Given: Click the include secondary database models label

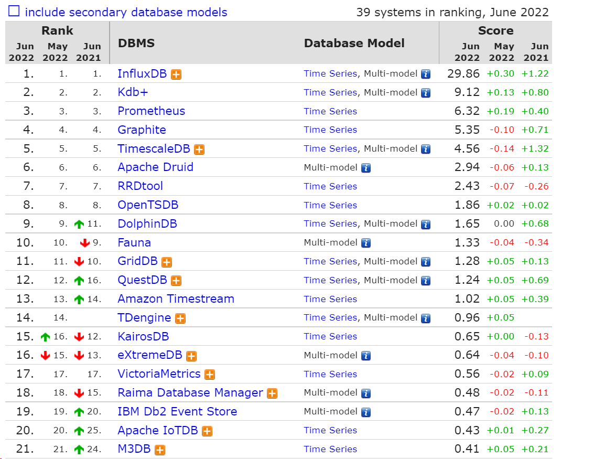Looking at the screenshot, I should click(126, 12).
